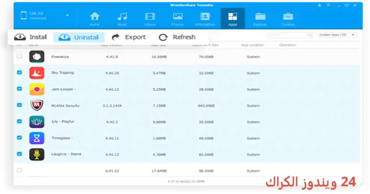Open the hamburger menu in title bar
Viewport: 370px width, 194px height.
pyautogui.click(x=328, y=5)
